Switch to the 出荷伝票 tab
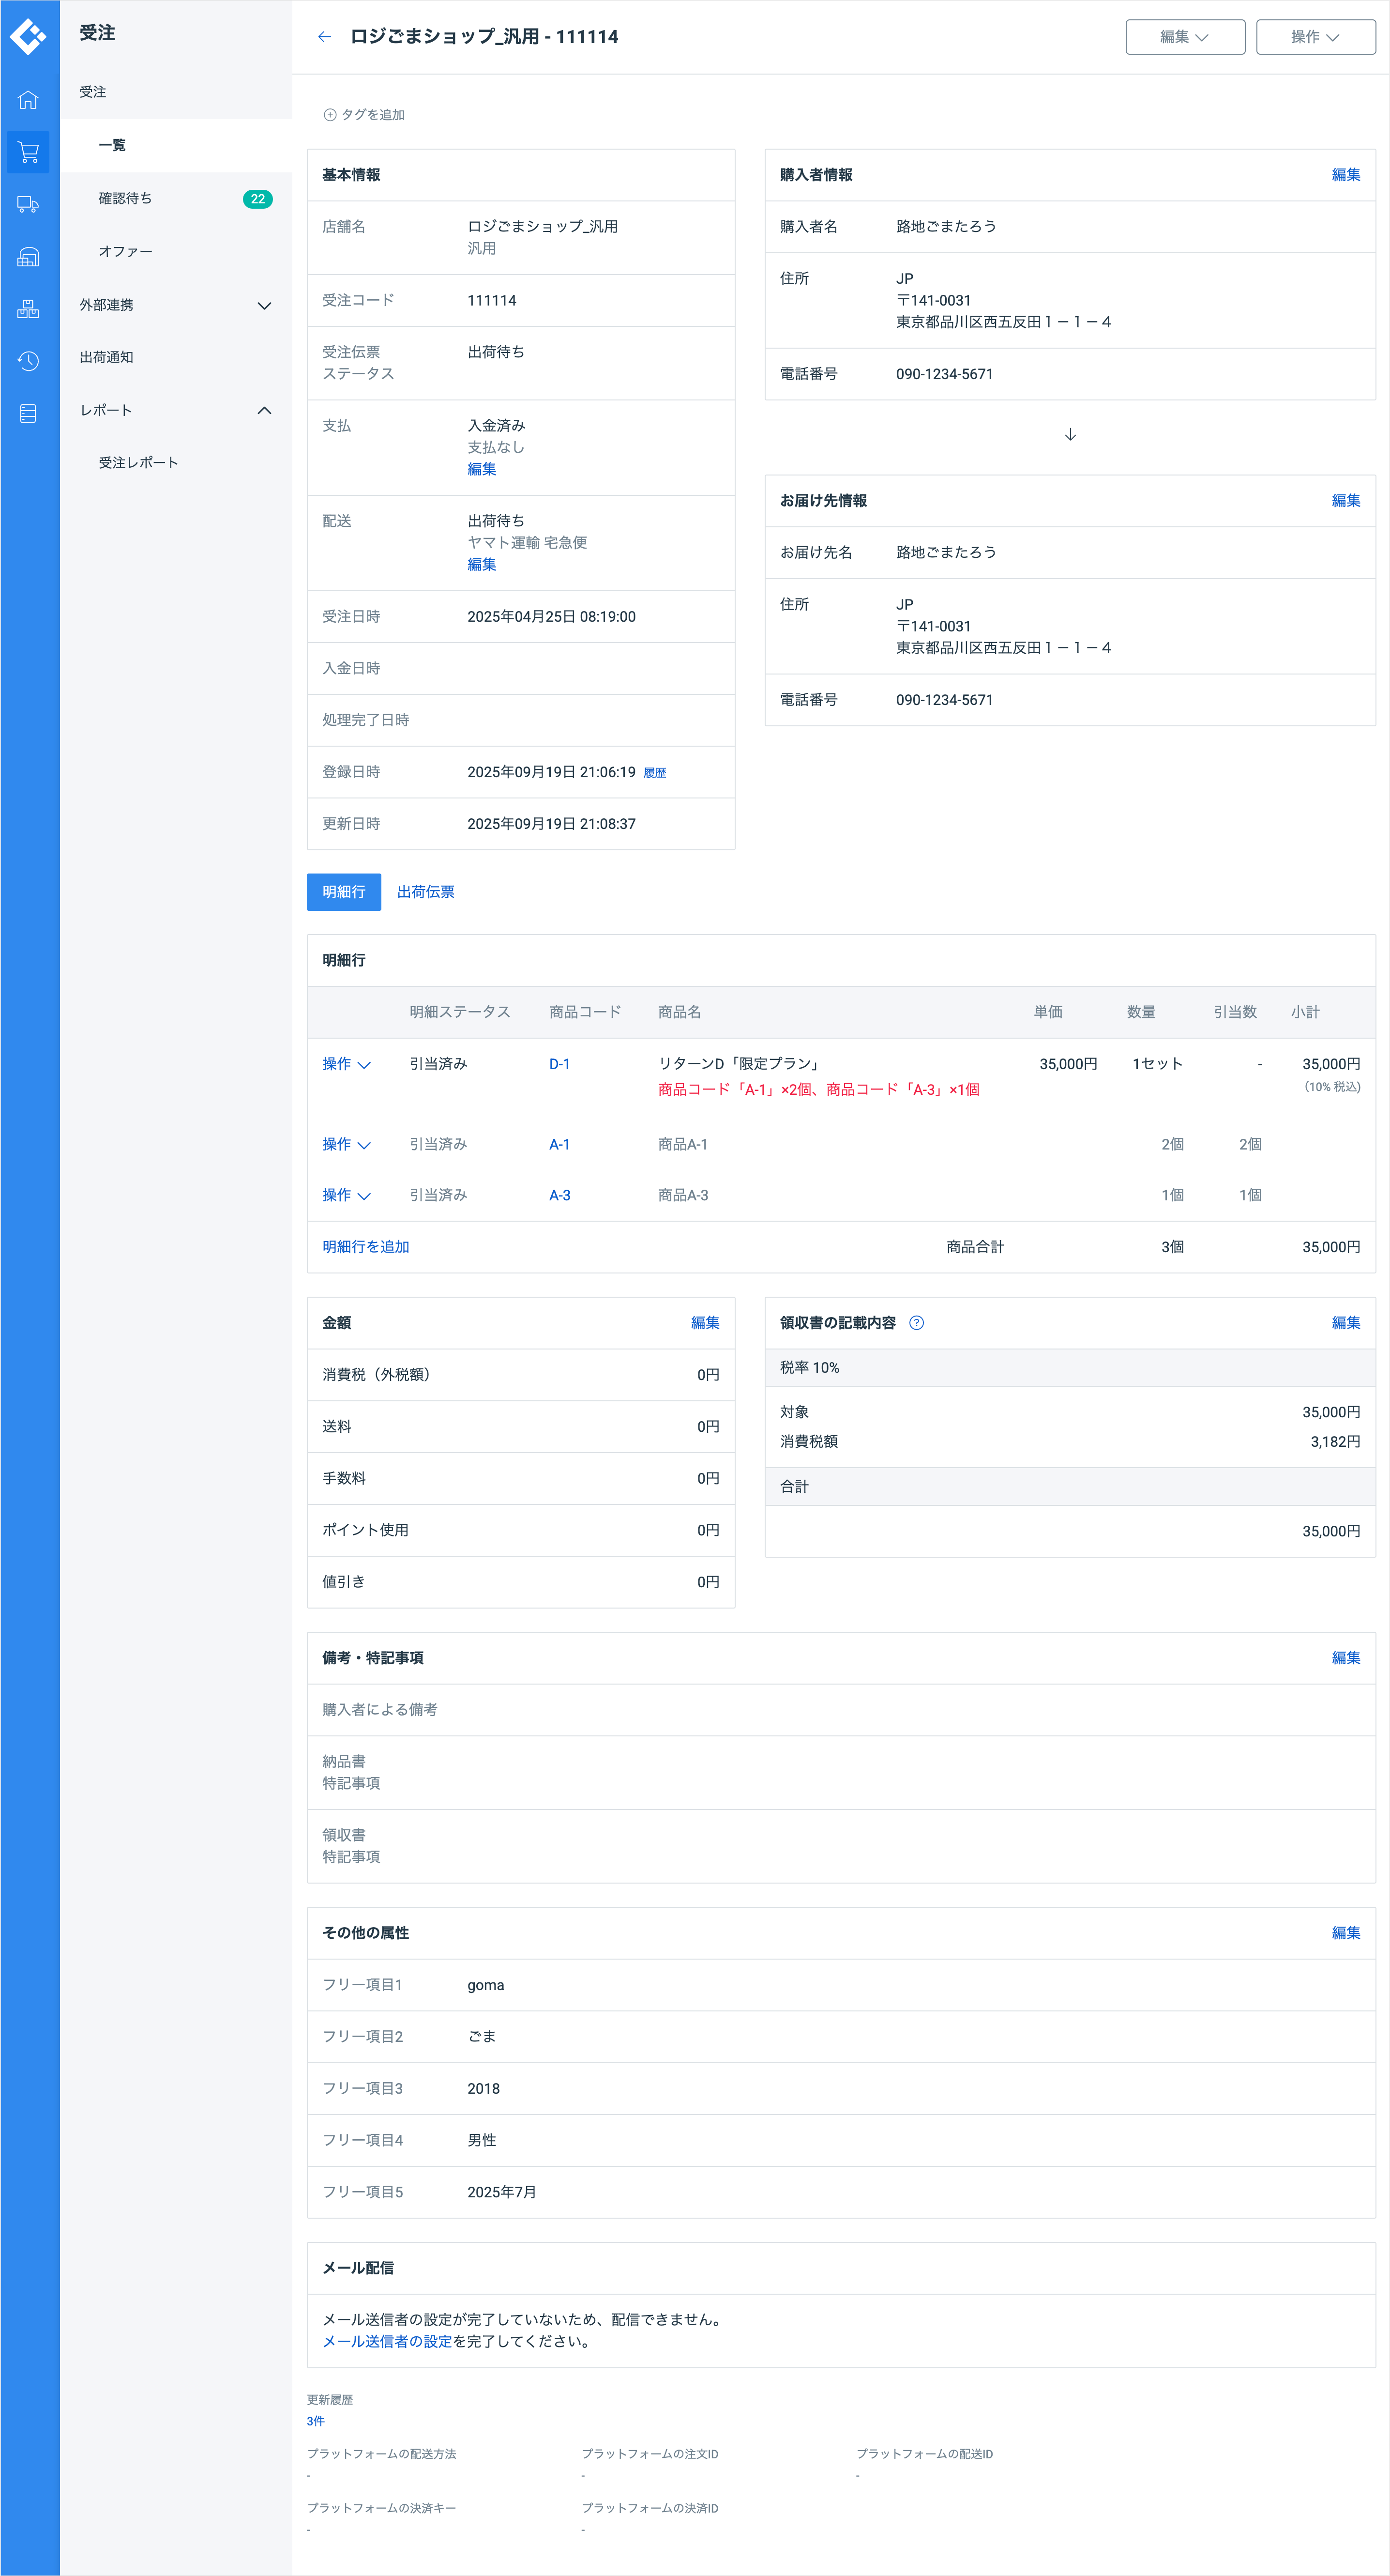Screen dimensions: 1390x2576 point(426,892)
